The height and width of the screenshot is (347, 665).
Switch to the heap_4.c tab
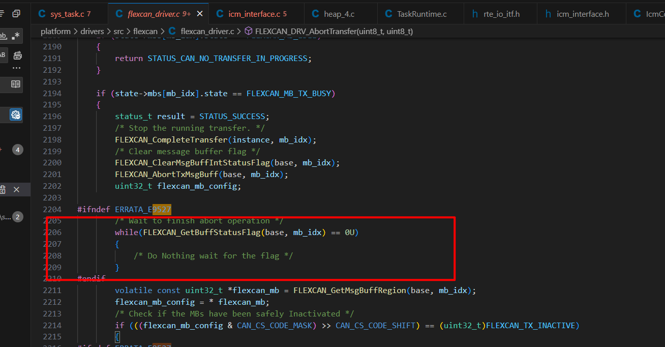coord(341,14)
